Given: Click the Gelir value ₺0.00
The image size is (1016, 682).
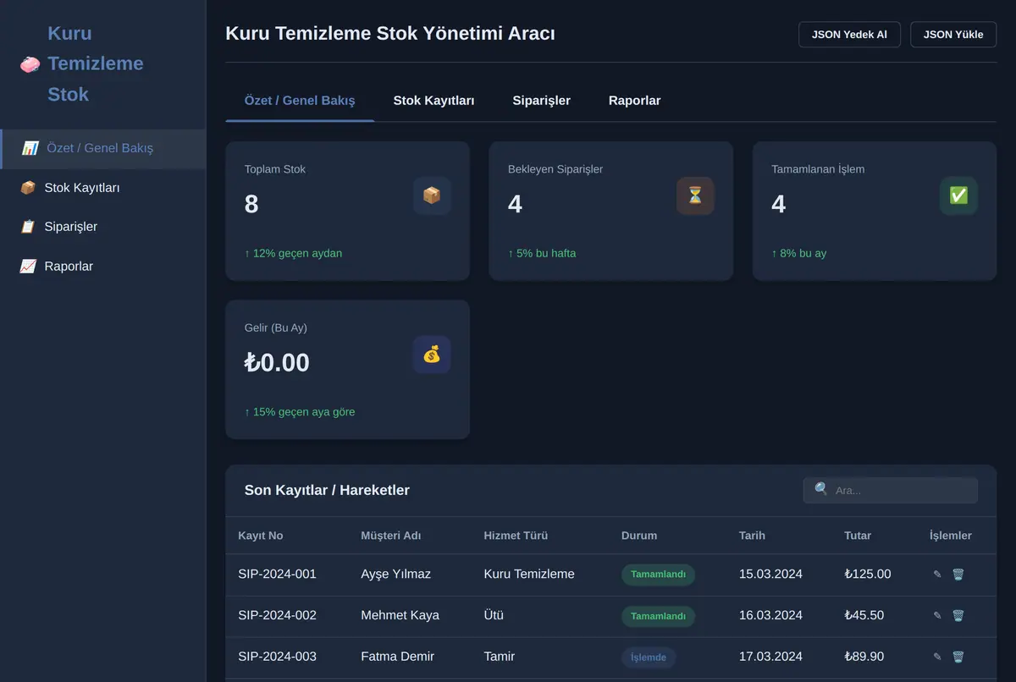Looking at the screenshot, I should [x=277, y=362].
